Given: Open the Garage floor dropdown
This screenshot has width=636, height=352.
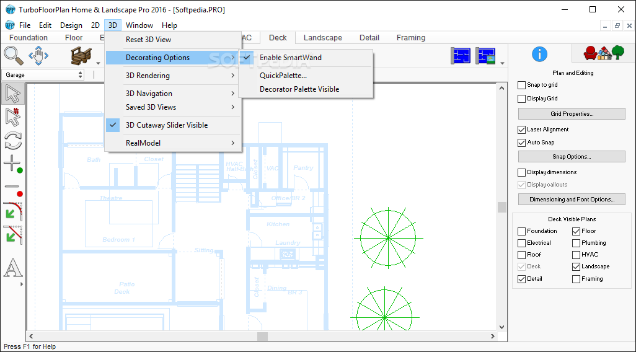Looking at the screenshot, I should pos(43,74).
